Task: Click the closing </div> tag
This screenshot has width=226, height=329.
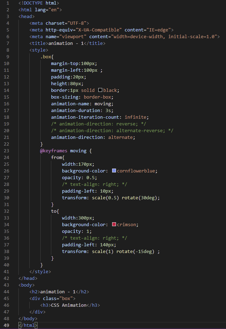Action: [37, 312]
